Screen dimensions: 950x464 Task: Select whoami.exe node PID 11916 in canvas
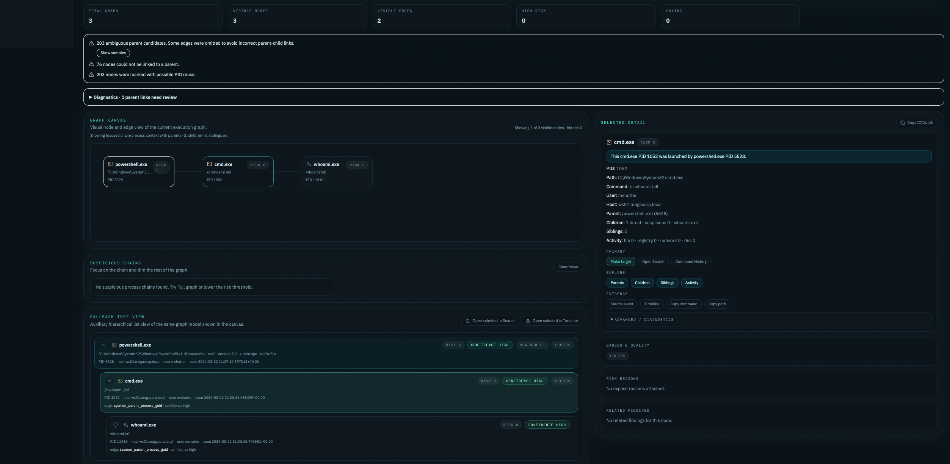(337, 172)
